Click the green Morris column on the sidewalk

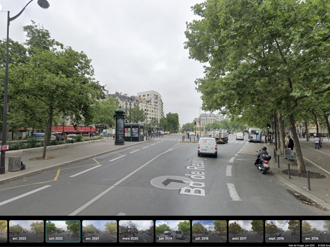(120, 126)
